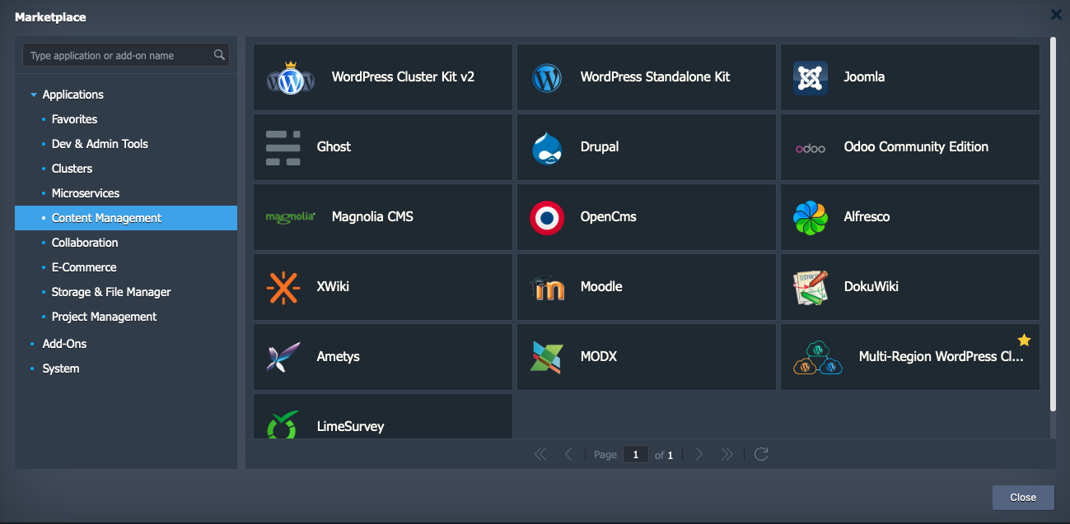The width and height of the screenshot is (1070, 524).
Task: Unfavorite the Multi-Region WordPress app via its star
Action: 1024,339
